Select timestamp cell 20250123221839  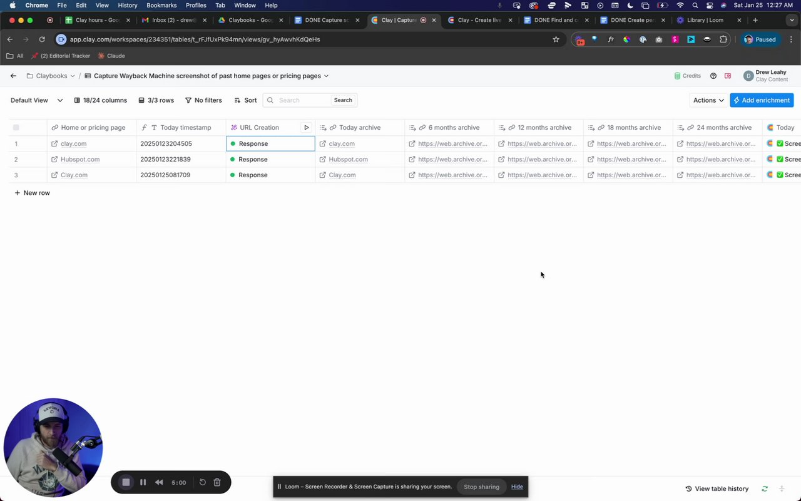pyautogui.click(x=181, y=160)
